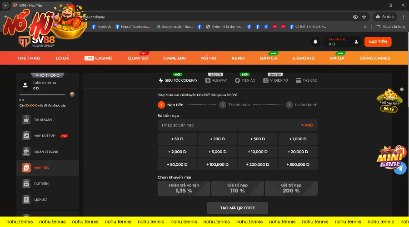The image size is (409, 227).
Task: Click the Nhập số tiền nạp field
Action: [227, 125]
